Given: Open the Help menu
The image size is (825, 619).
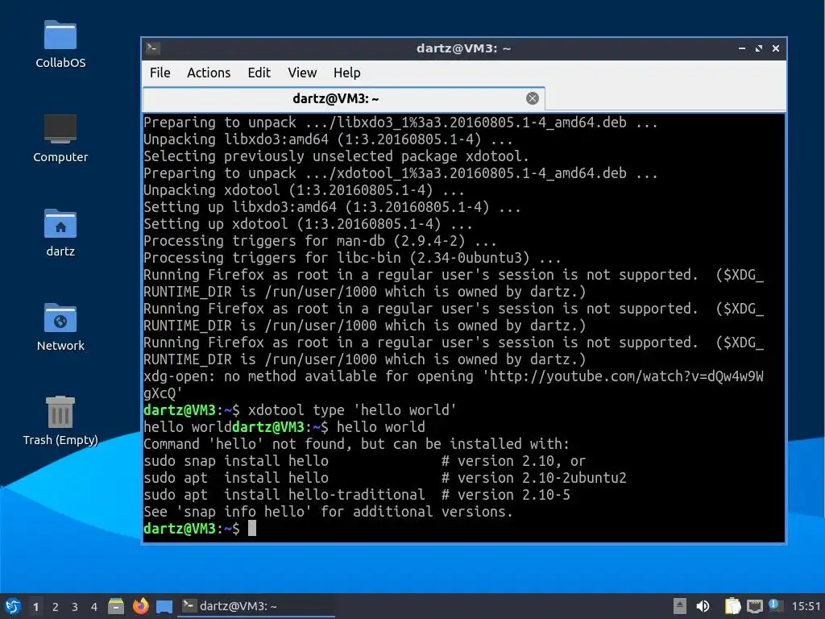Looking at the screenshot, I should tap(346, 73).
